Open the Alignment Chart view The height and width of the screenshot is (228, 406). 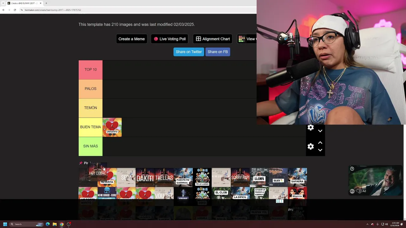tap(213, 39)
